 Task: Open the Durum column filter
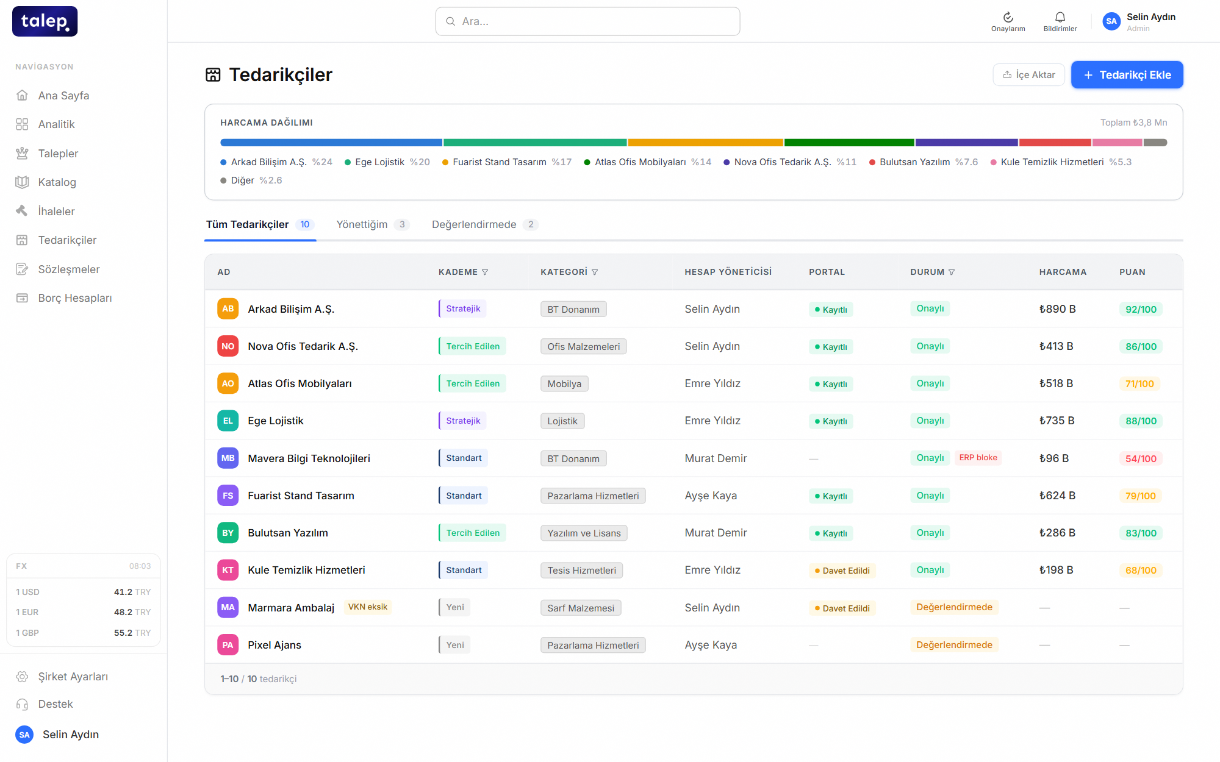click(x=952, y=272)
